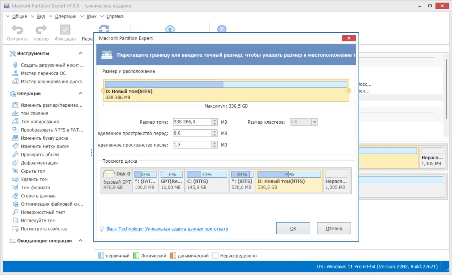Click the right resize handle of D: partition

(349, 91)
